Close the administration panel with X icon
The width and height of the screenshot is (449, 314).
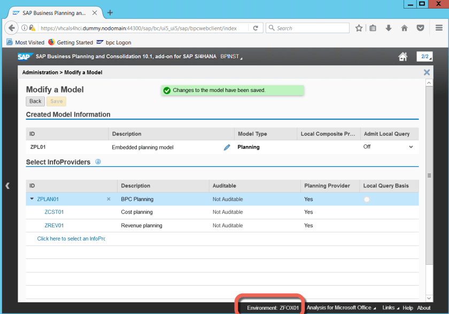coord(427,72)
